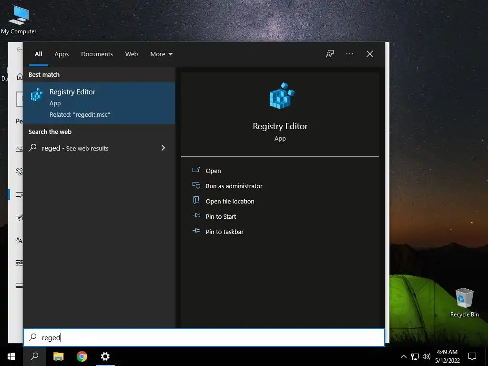Click Settings sidebar Background picture icon
Viewport: 488px width, 366px height.
pos(19,149)
